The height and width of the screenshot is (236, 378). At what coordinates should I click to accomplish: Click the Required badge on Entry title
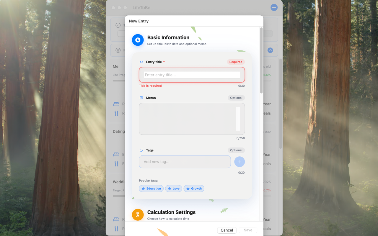click(x=236, y=62)
